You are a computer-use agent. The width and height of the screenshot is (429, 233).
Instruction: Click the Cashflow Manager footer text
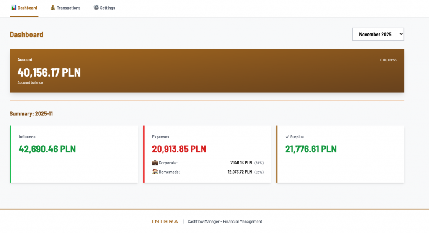pos(225,222)
